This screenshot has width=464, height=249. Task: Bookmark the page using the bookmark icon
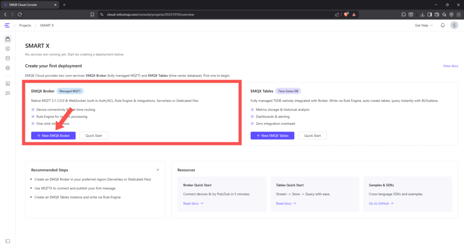[92, 14]
